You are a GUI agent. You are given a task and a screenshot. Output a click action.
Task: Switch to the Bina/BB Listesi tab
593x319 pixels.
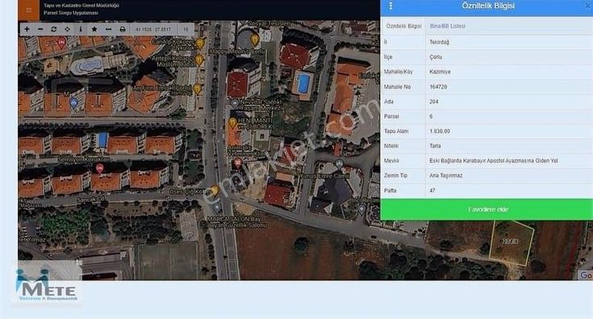click(447, 26)
